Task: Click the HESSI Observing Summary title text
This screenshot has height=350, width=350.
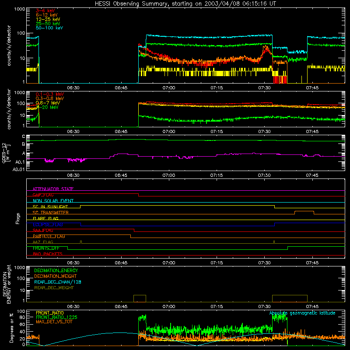Action: click(185, 4)
